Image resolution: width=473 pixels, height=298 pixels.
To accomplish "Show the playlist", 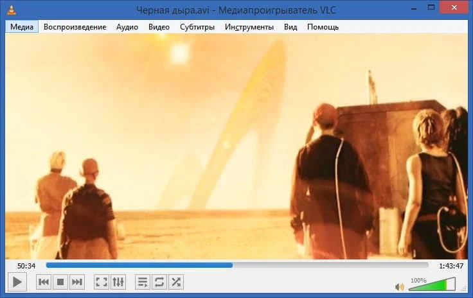I will (143, 282).
